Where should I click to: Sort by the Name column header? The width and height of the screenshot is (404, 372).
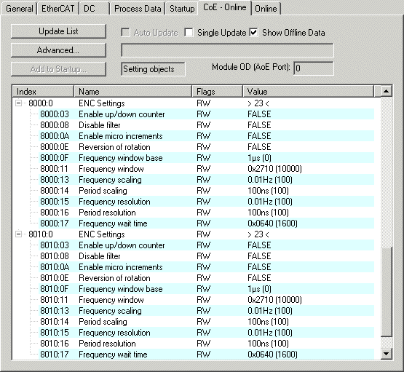click(132, 92)
